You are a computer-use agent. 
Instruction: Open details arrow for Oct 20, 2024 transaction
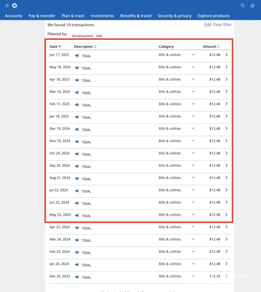tap(227, 153)
